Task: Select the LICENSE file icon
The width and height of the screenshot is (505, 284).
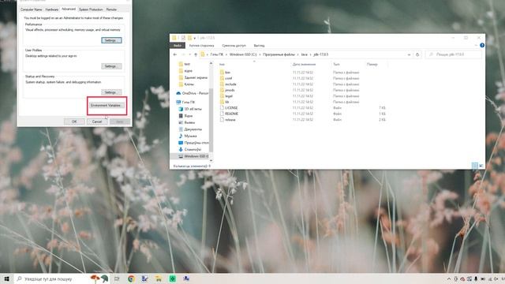Action: [x=222, y=108]
